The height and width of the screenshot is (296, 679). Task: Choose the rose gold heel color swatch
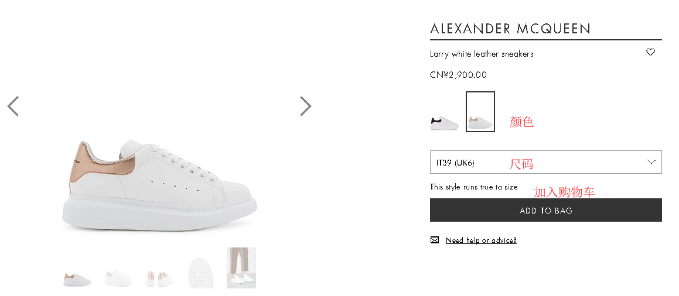480,112
